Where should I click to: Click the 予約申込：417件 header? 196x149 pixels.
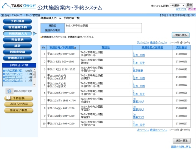point(19,65)
